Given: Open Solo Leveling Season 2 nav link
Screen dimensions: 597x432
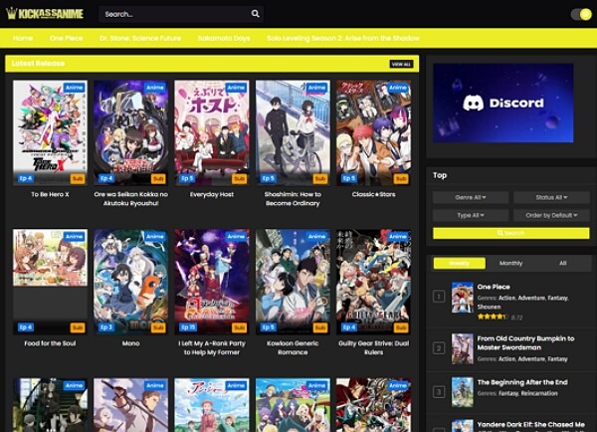Looking at the screenshot, I should point(343,38).
